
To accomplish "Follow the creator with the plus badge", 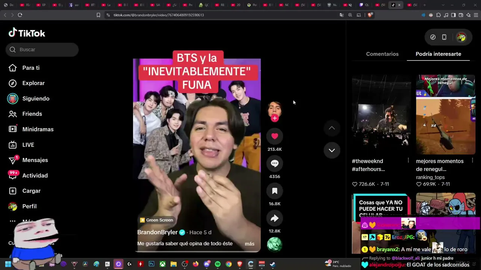I will coord(275,118).
